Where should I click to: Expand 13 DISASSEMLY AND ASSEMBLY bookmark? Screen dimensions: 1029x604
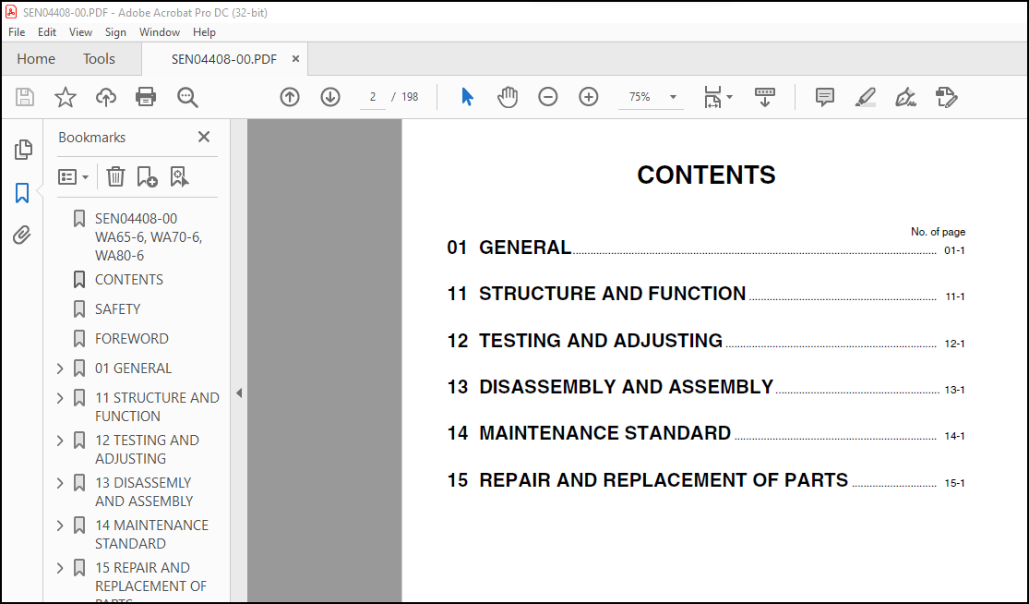tap(60, 483)
